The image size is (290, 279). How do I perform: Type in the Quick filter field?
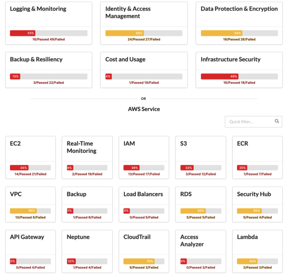tap(250, 122)
